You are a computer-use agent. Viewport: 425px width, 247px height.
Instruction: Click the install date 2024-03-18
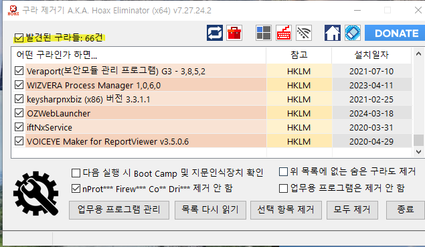point(371,113)
